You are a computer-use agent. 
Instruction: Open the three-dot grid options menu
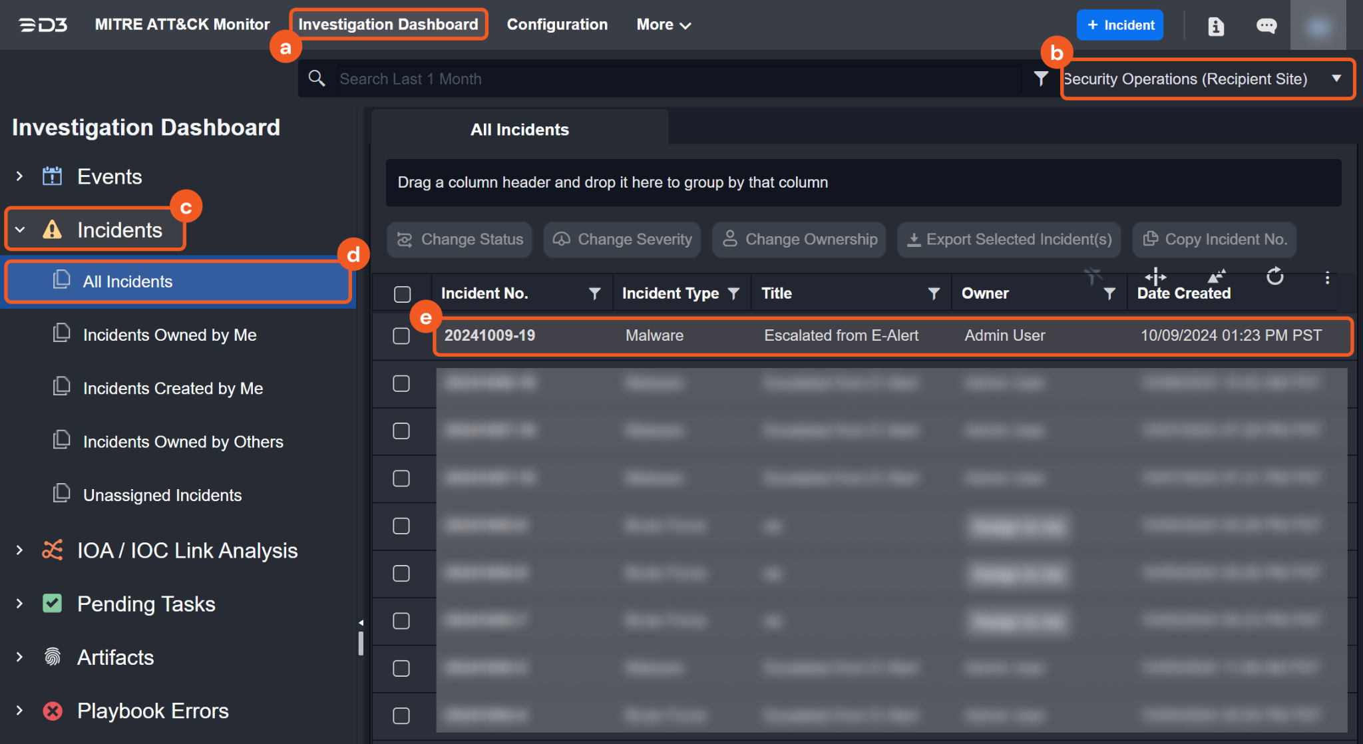(x=1327, y=278)
